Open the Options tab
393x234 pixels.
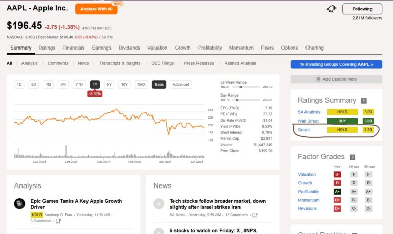(290, 48)
